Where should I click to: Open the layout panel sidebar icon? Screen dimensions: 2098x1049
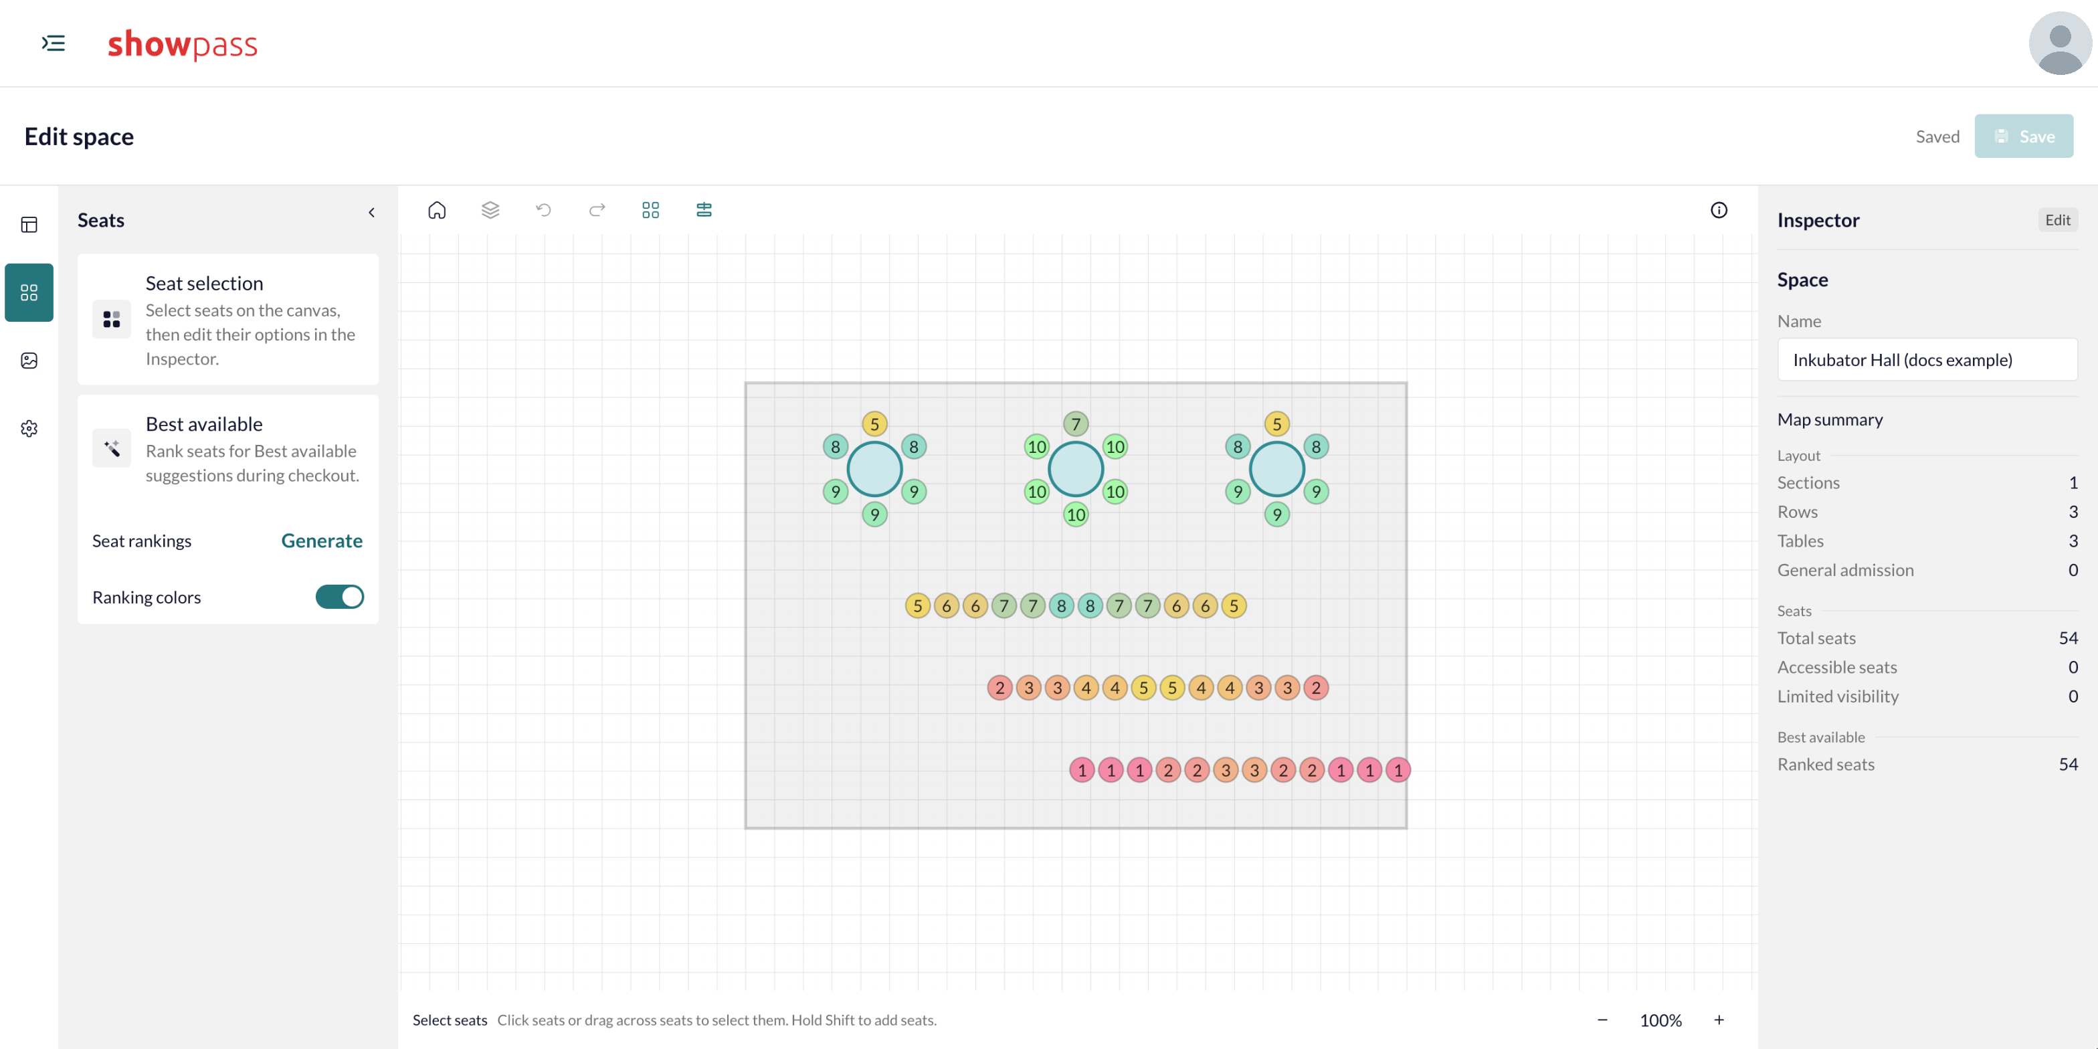(29, 225)
